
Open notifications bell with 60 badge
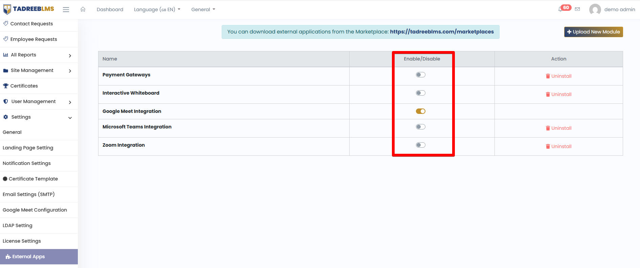[565, 8]
